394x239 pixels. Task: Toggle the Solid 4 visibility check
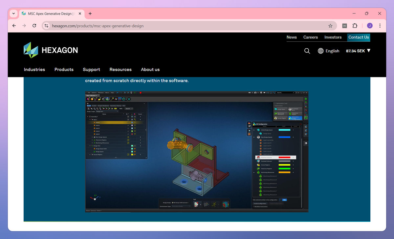click(128, 131)
